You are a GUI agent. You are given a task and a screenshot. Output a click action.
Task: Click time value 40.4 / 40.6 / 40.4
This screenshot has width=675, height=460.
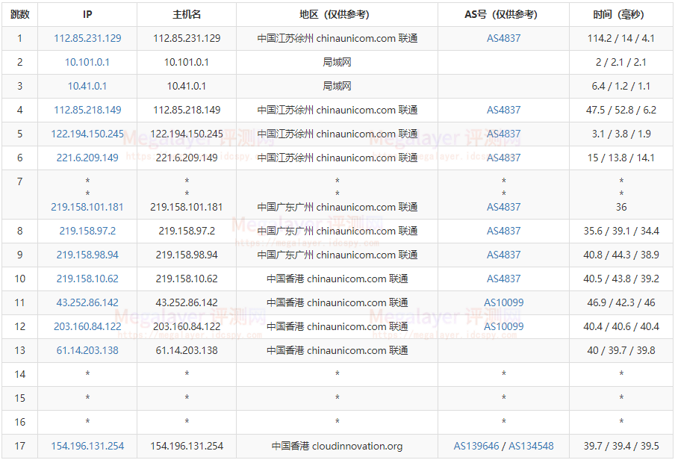click(x=621, y=326)
